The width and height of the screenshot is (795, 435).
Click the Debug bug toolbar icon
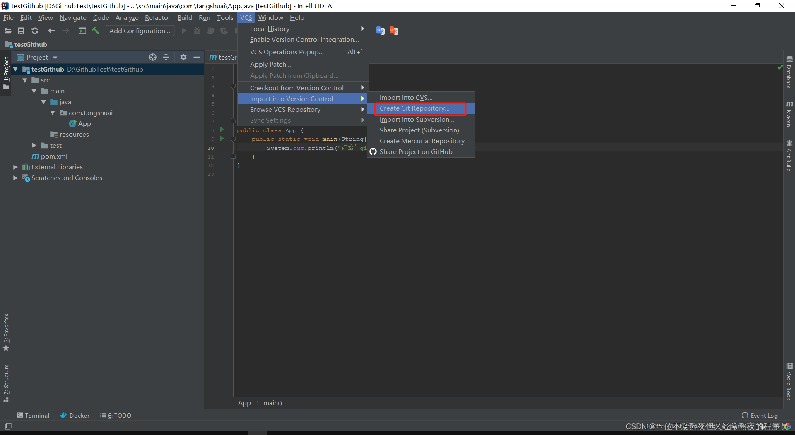[197, 31]
